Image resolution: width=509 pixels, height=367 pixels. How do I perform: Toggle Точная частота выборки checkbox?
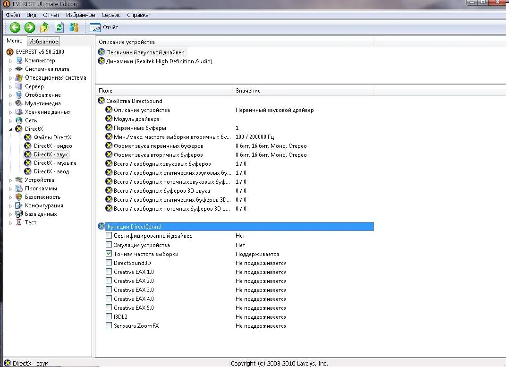(109, 254)
